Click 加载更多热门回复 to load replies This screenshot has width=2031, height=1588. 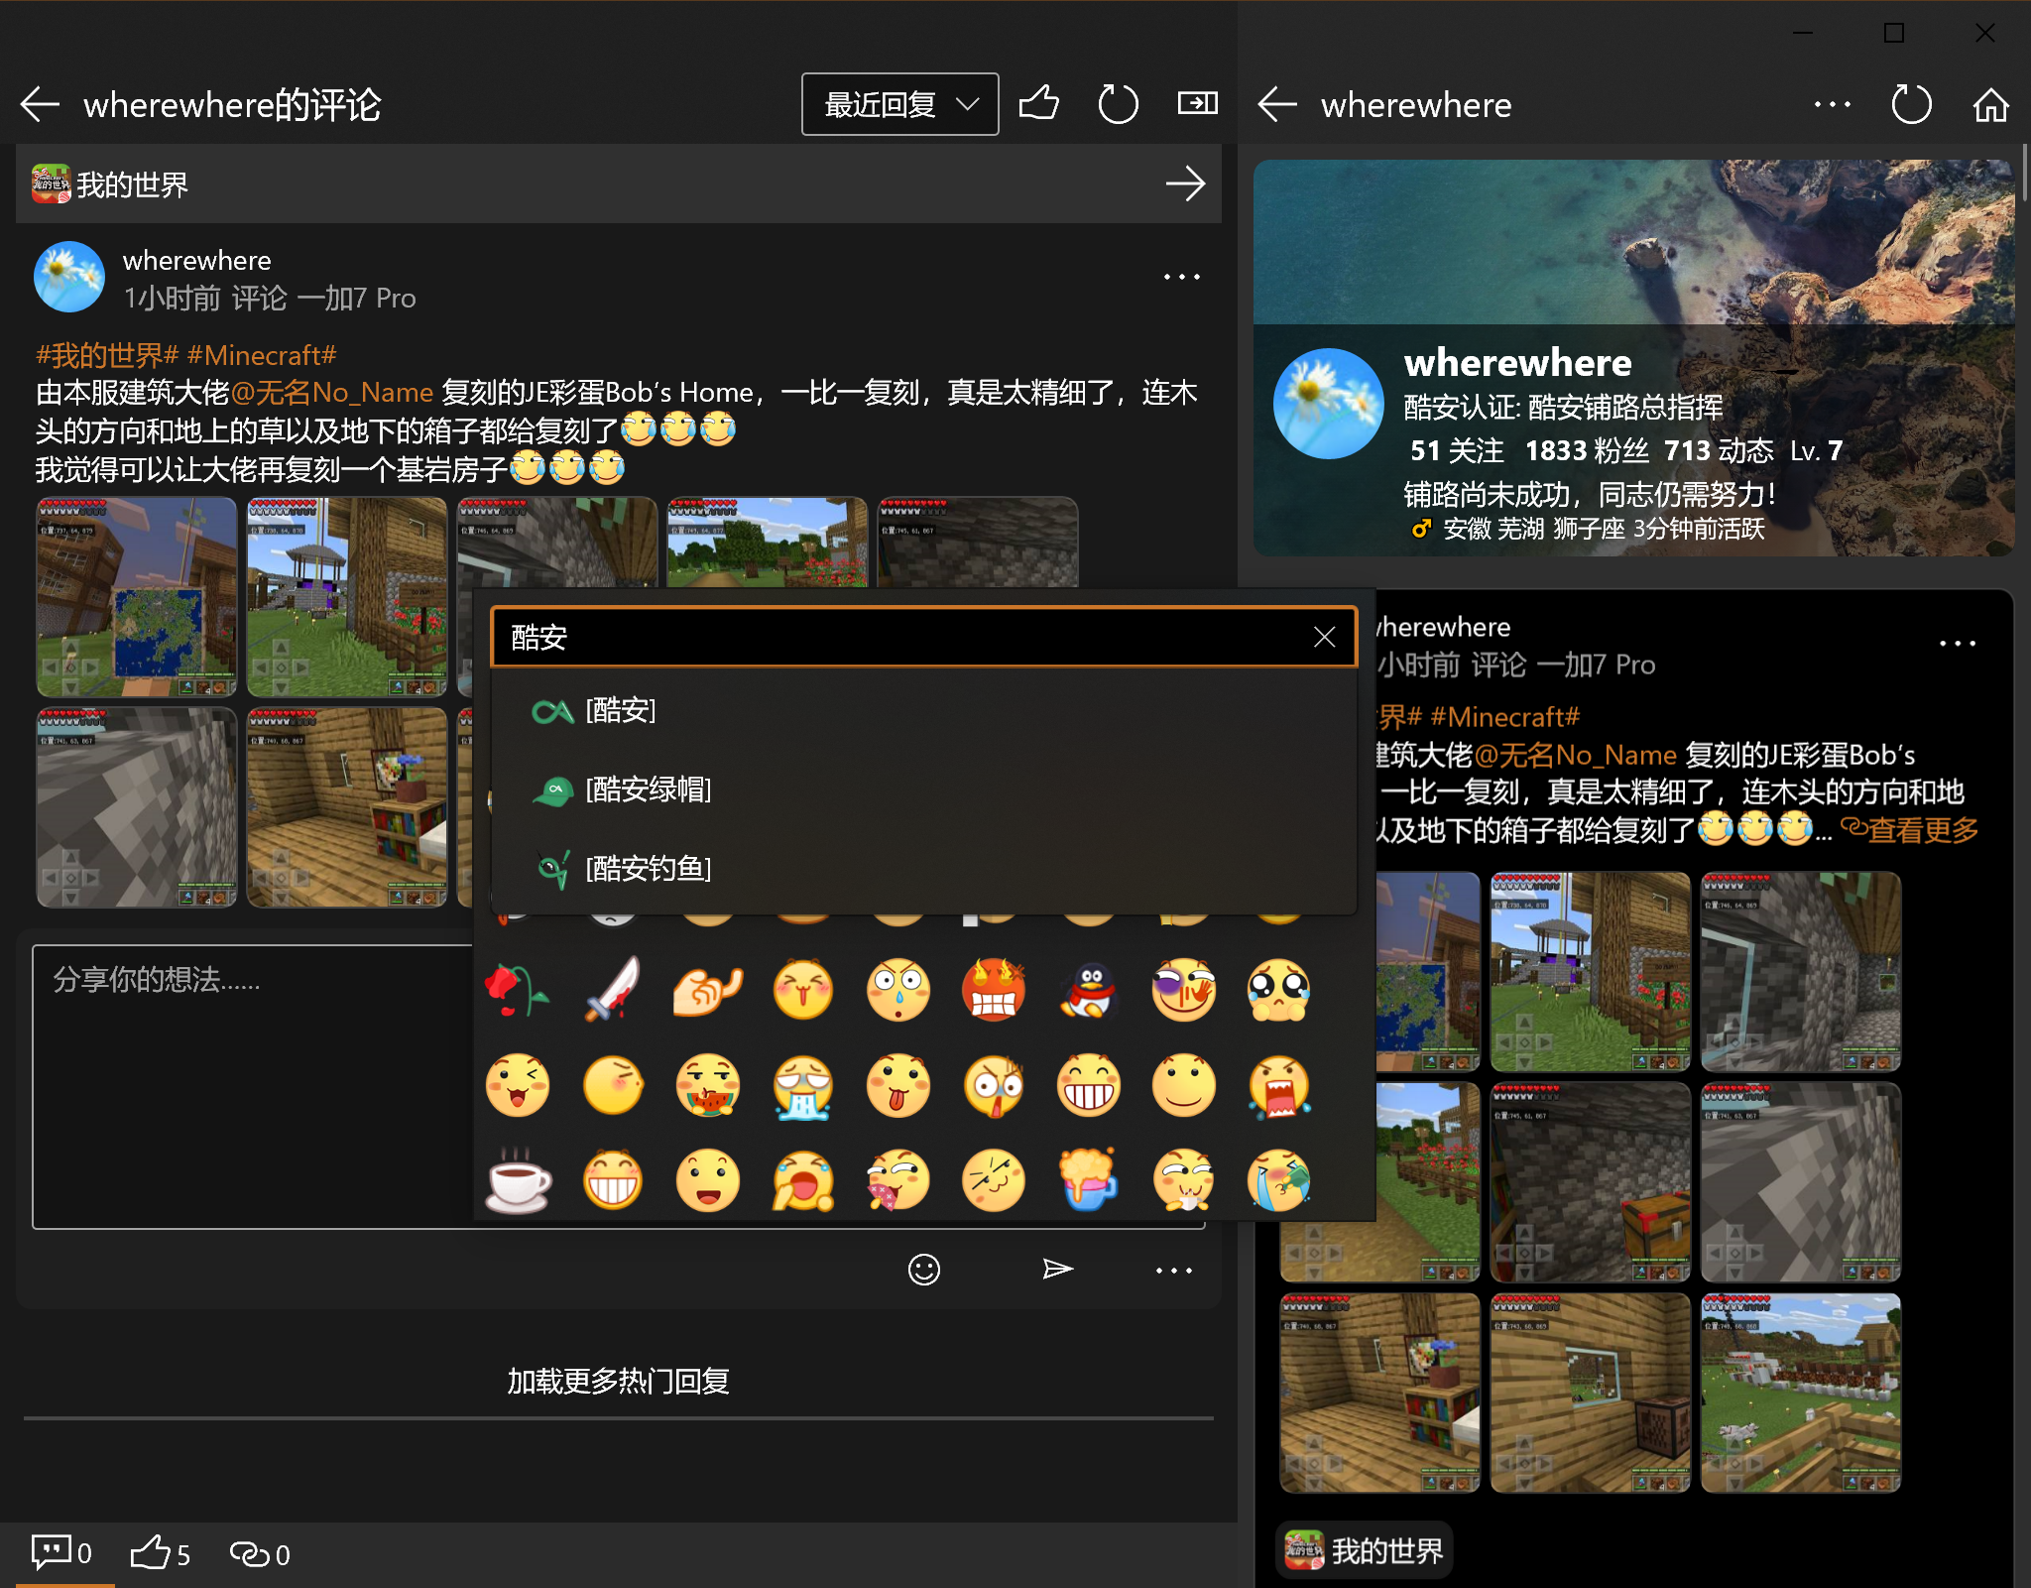(x=618, y=1381)
